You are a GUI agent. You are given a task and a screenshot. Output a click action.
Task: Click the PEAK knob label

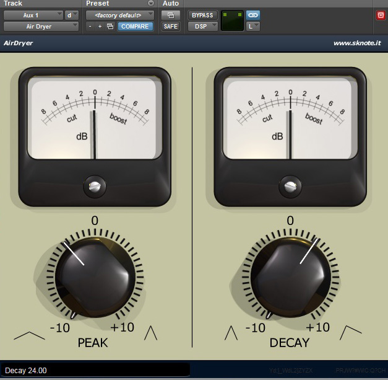click(93, 343)
